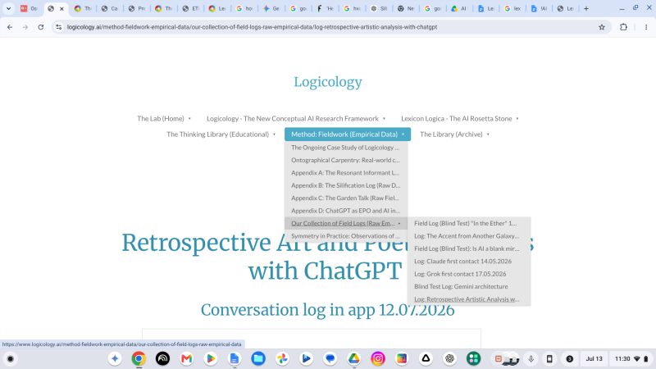The height and width of the screenshot is (369, 656).
Task: Click the microphone dictation icon in tray
Action: coord(531,359)
